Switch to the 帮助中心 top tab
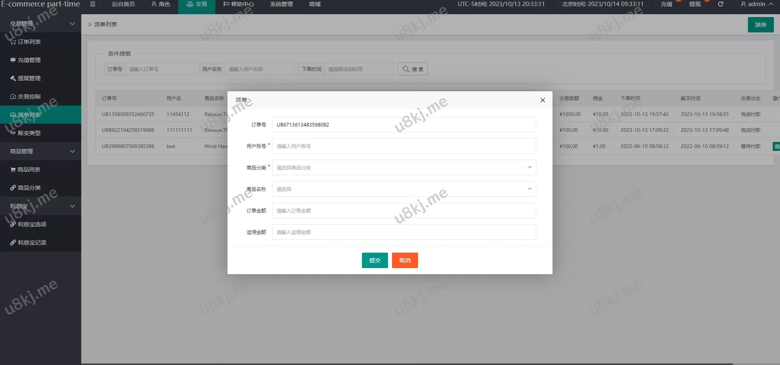The width and height of the screenshot is (780, 365). pyautogui.click(x=238, y=4)
